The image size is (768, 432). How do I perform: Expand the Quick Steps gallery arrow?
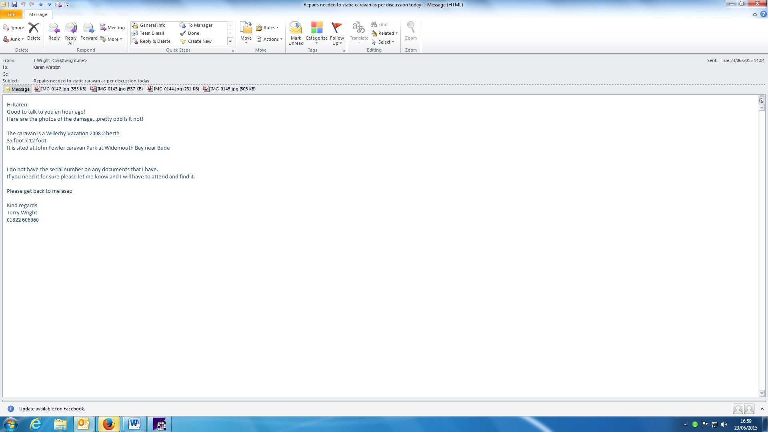click(x=230, y=42)
